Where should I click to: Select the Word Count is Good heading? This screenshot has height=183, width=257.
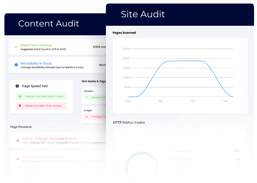click(x=36, y=45)
